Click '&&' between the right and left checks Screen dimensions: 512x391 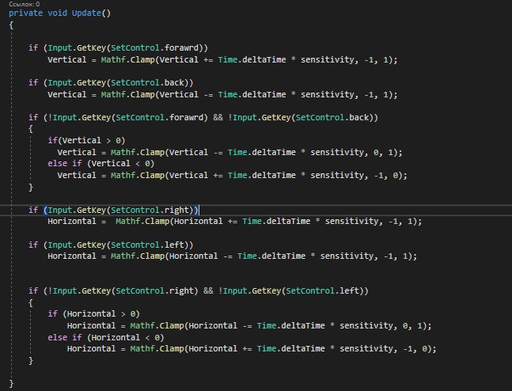coord(208,290)
